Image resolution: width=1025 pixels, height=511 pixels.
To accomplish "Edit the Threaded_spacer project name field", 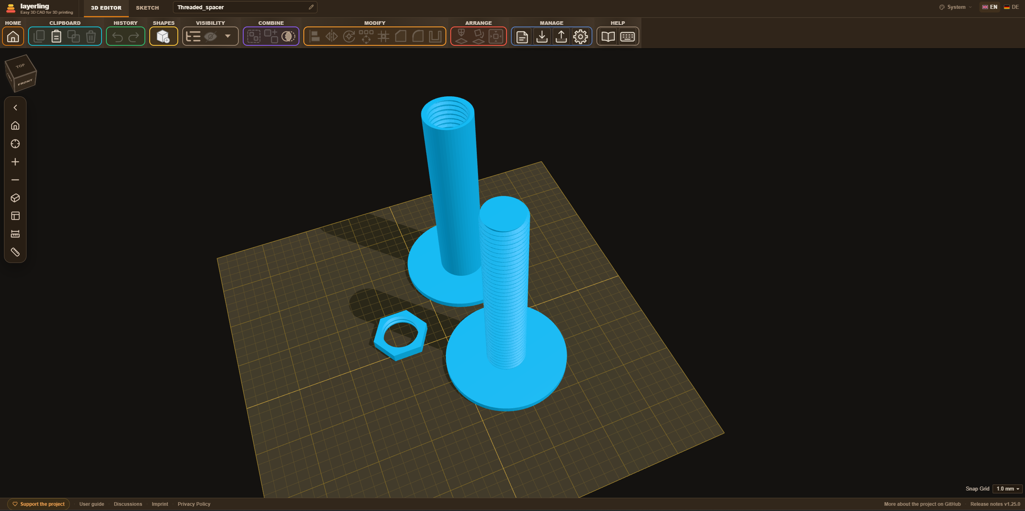I will 245,7.
